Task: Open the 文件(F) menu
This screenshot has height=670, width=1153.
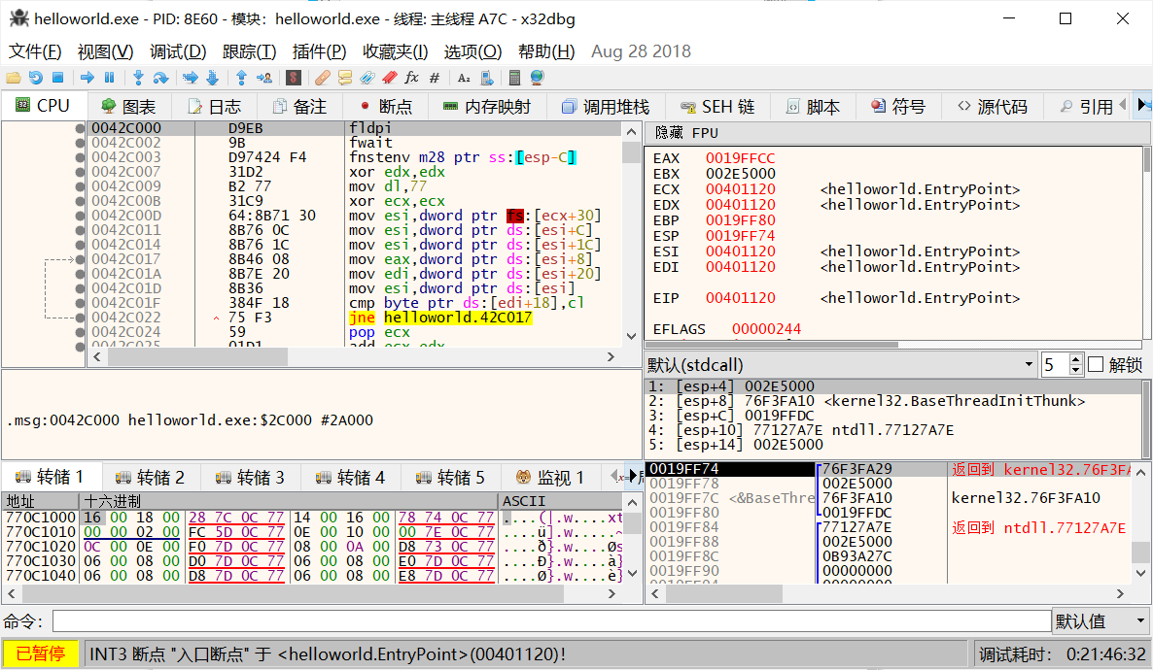Action: pos(35,51)
